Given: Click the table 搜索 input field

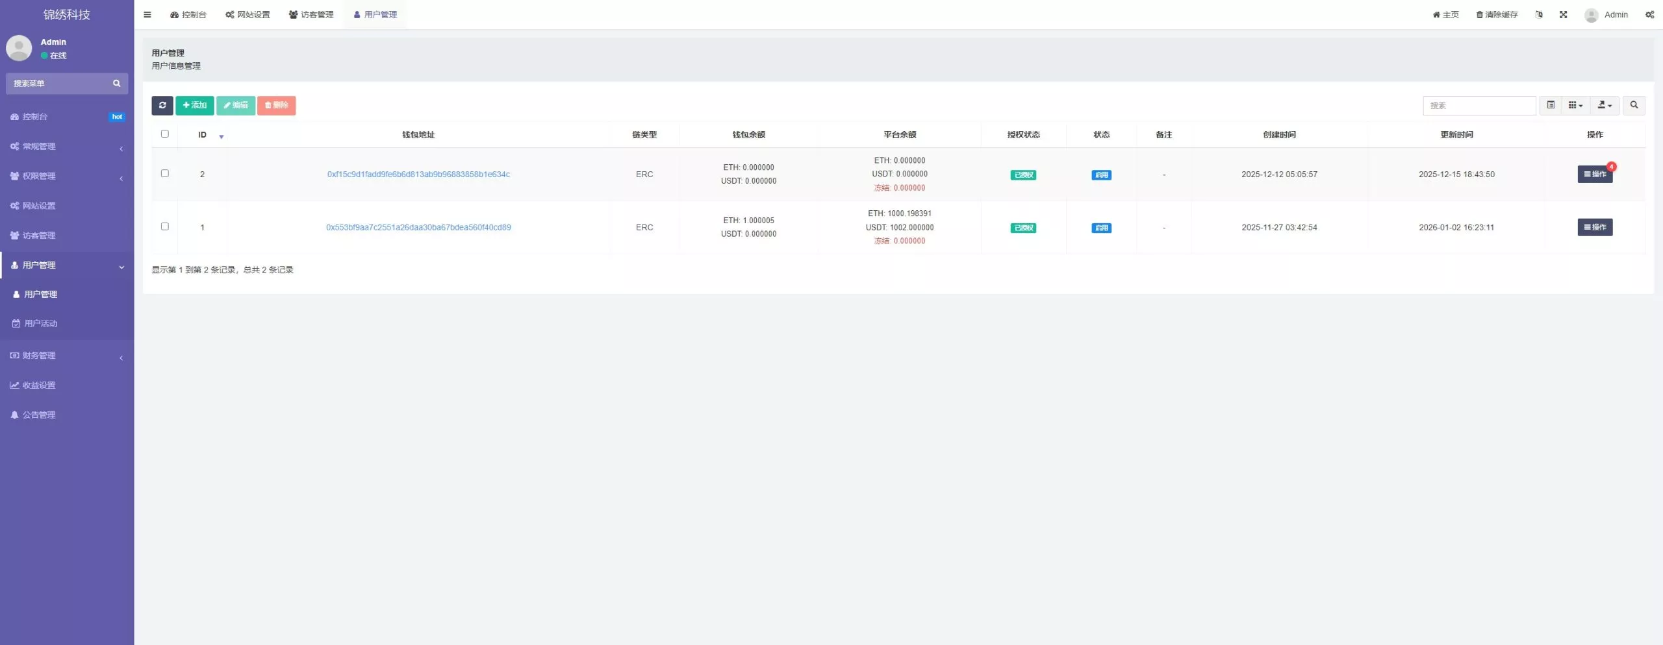Looking at the screenshot, I should [1479, 105].
